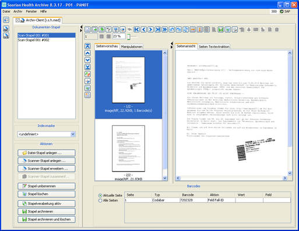Image resolution: width=299 pixels, height=231 pixels.
Task: Switch to the Manipulationen tab
Action: pos(132,47)
